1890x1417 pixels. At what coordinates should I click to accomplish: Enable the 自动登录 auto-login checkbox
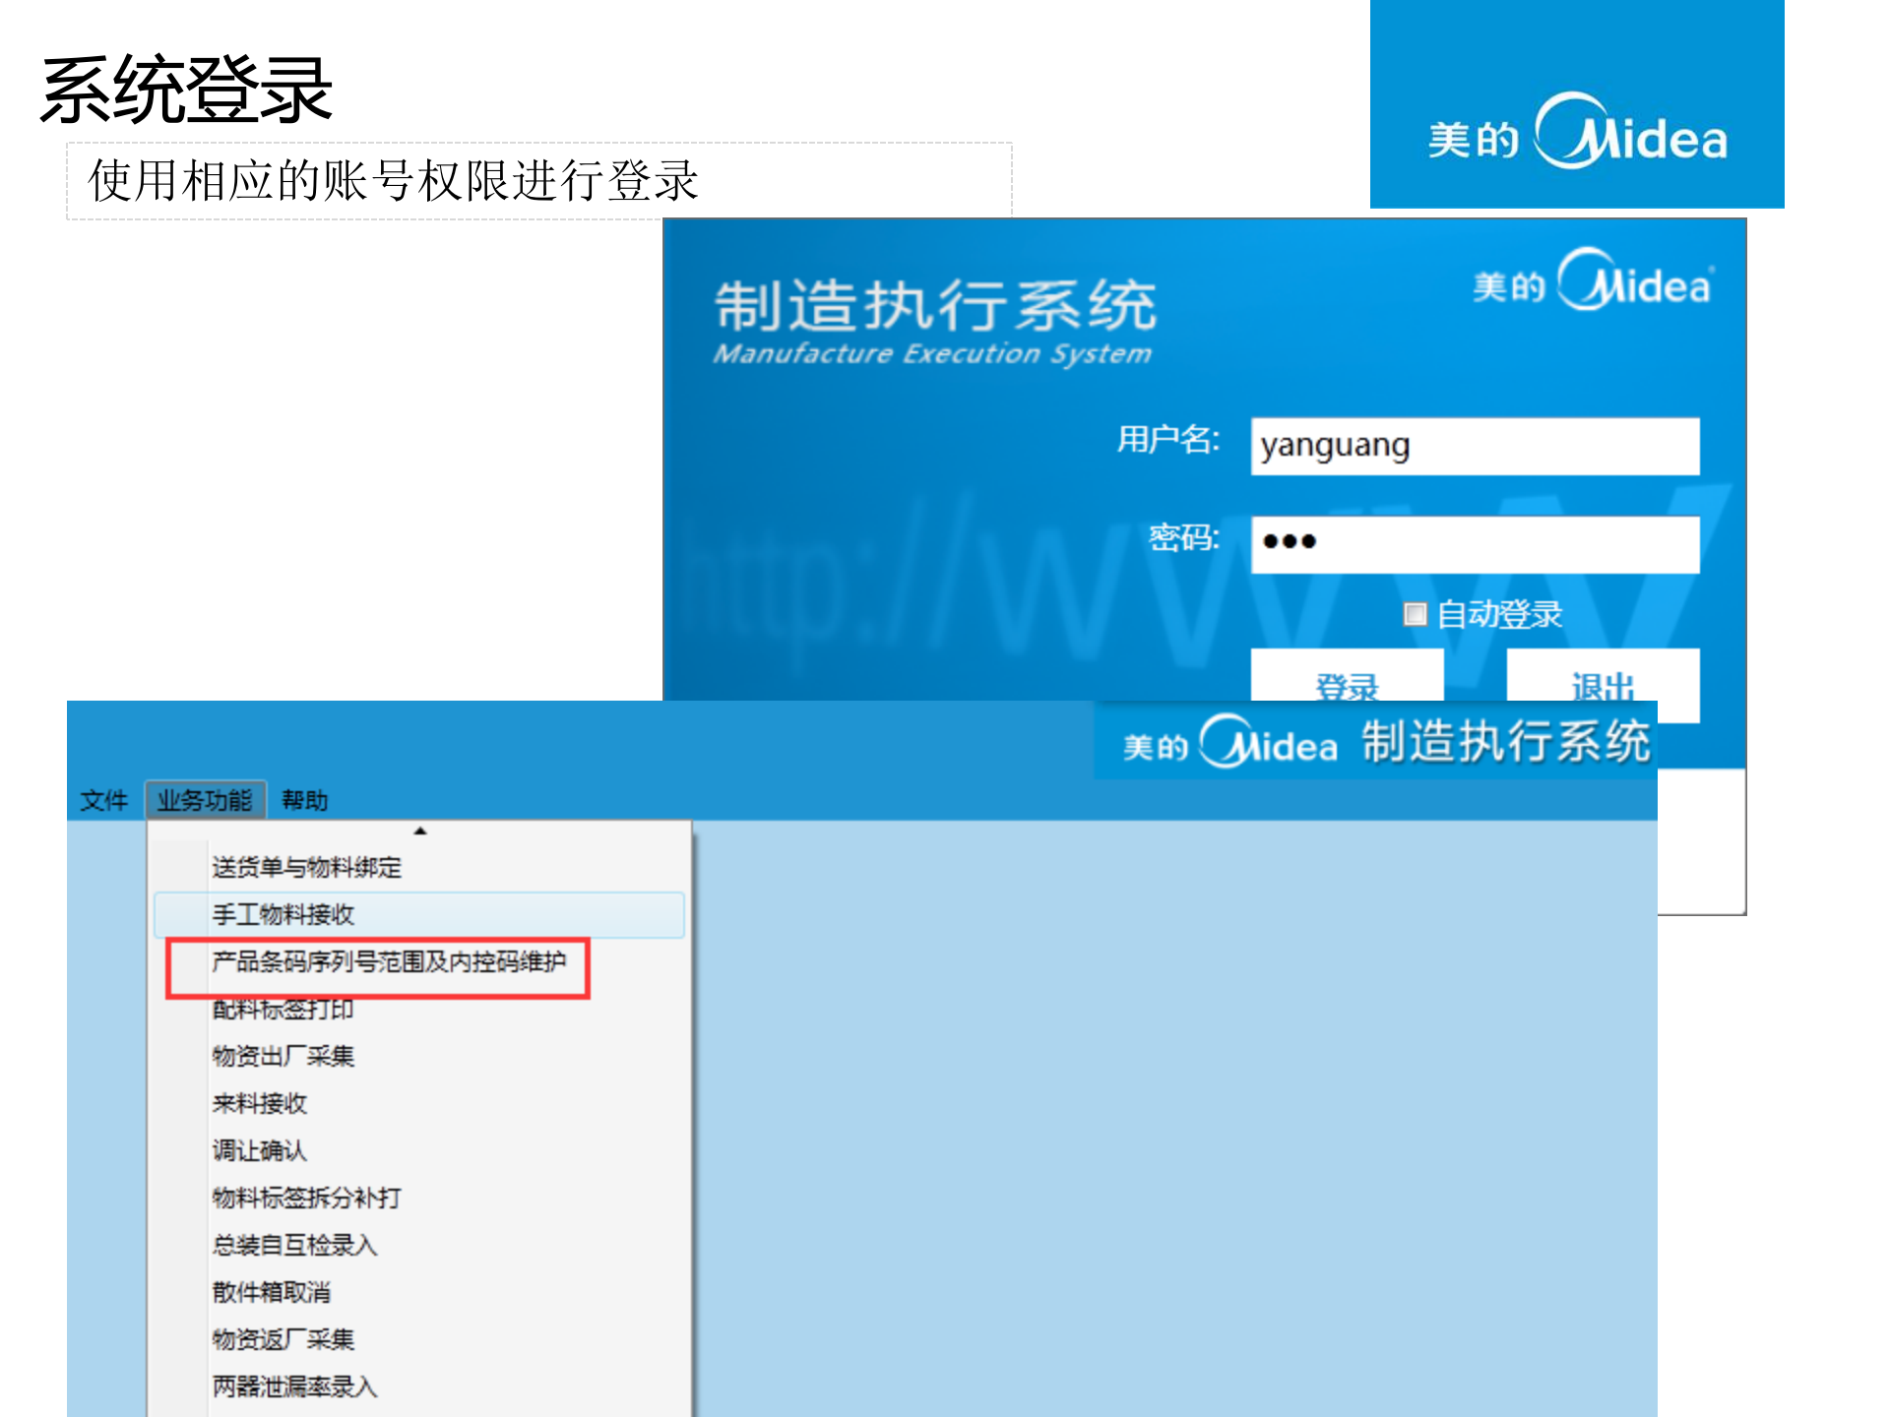(x=1417, y=613)
